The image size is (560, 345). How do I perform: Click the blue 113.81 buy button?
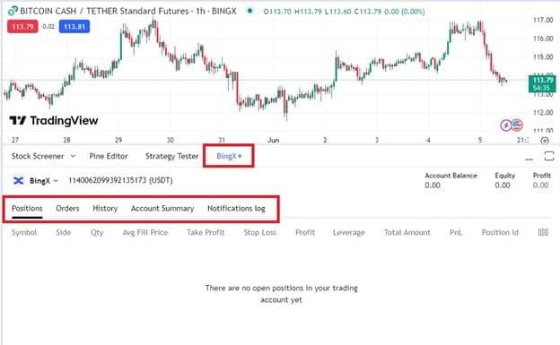coord(74,26)
